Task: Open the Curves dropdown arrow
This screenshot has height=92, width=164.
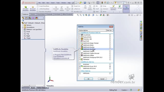Action: pos(120,12)
